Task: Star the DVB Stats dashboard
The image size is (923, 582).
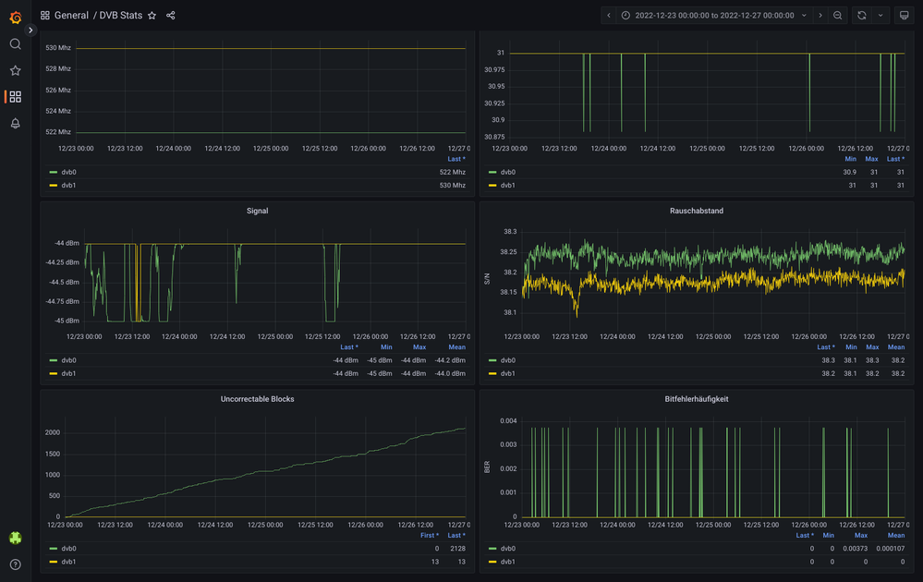Action: (152, 16)
